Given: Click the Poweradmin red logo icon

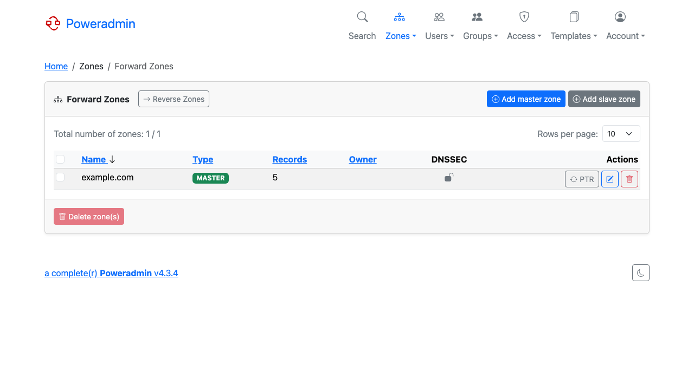Looking at the screenshot, I should 53,23.
